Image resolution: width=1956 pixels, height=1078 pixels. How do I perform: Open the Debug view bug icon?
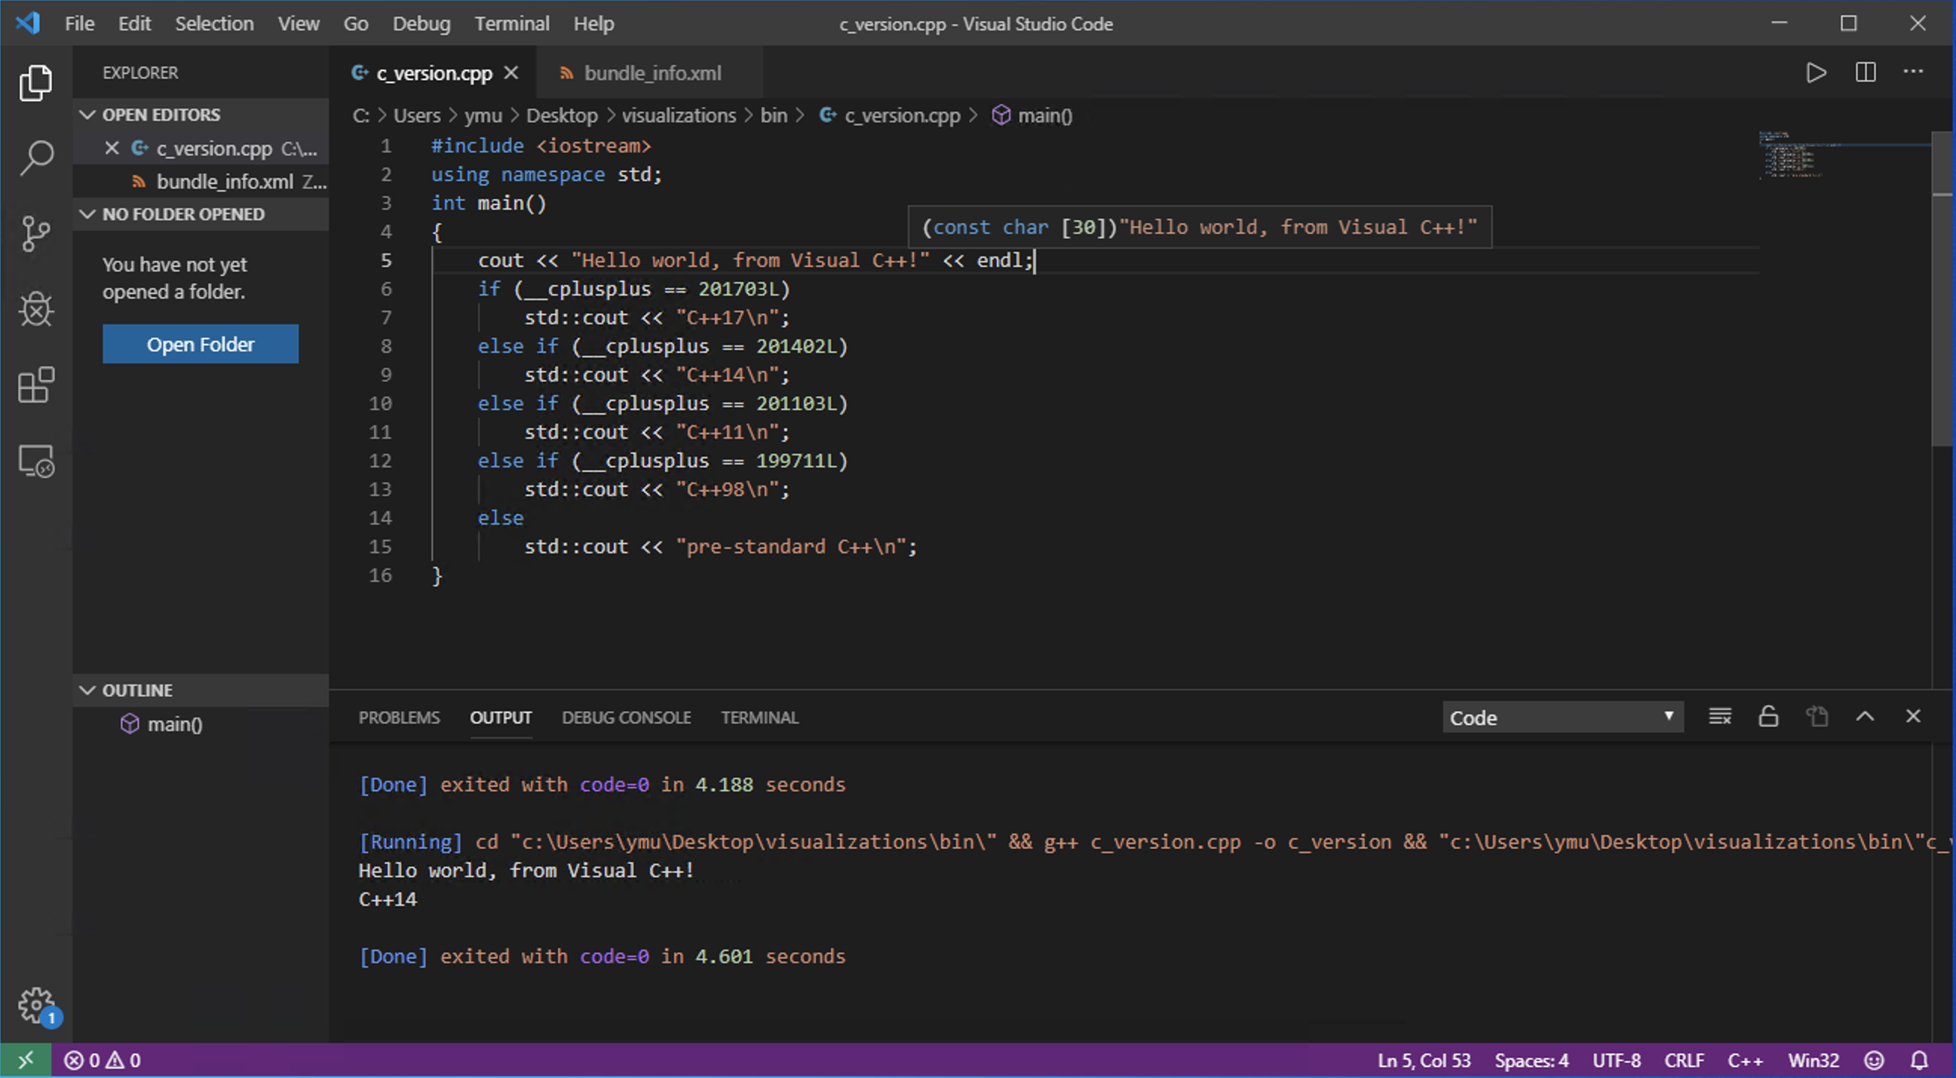[35, 309]
